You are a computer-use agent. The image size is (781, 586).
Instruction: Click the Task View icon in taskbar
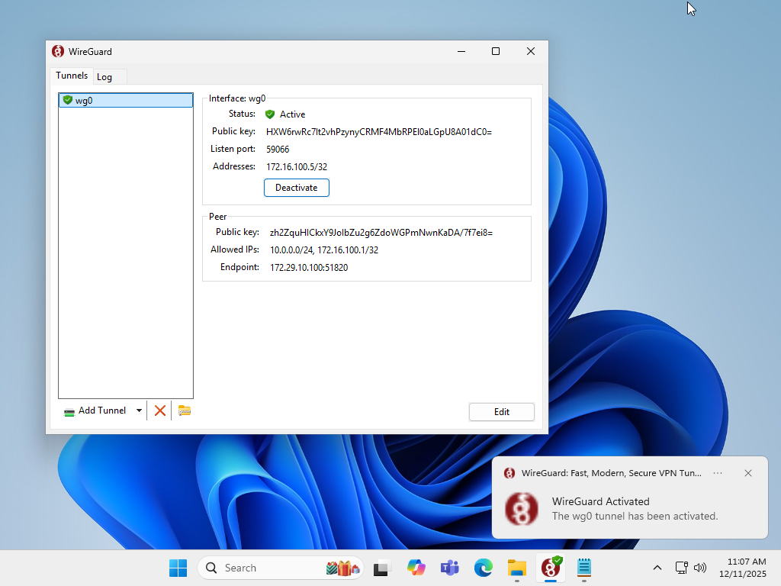tap(382, 568)
